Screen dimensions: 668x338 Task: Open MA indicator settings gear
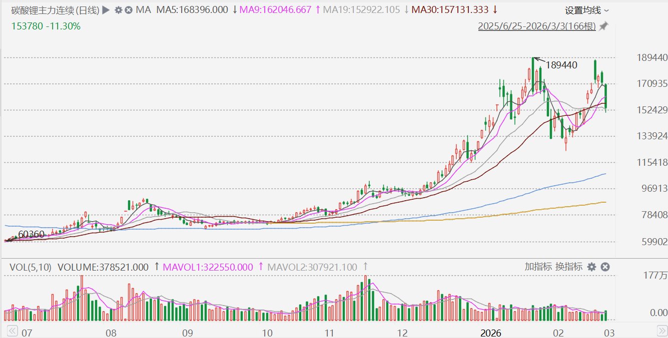pos(118,10)
